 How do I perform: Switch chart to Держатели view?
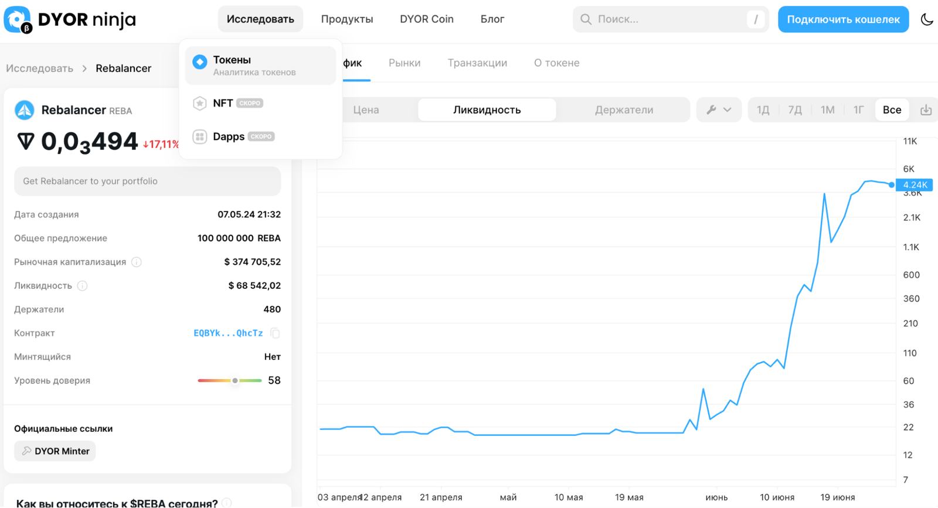tap(624, 110)
